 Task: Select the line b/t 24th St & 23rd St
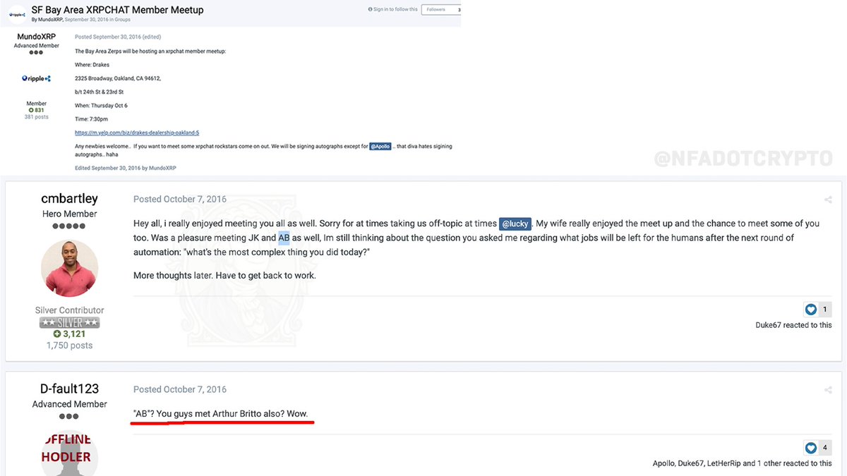(100, 92)
